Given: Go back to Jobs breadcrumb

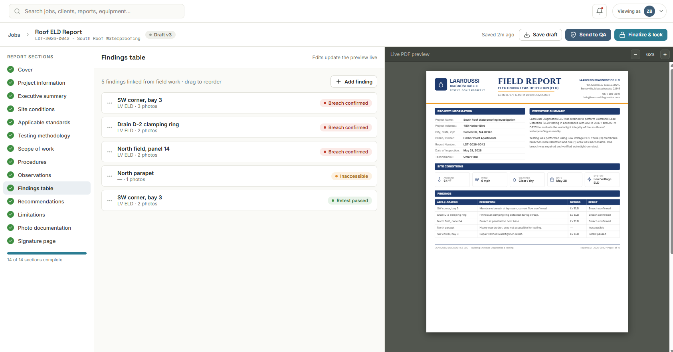Looking at the screenshot, I should (x=14, y=35).
